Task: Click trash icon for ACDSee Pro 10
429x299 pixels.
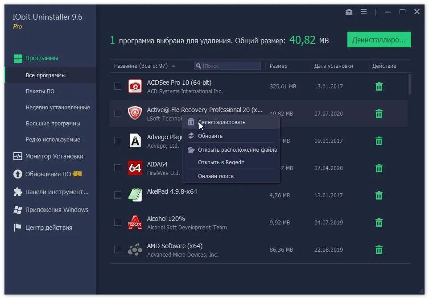Action: 379,86
